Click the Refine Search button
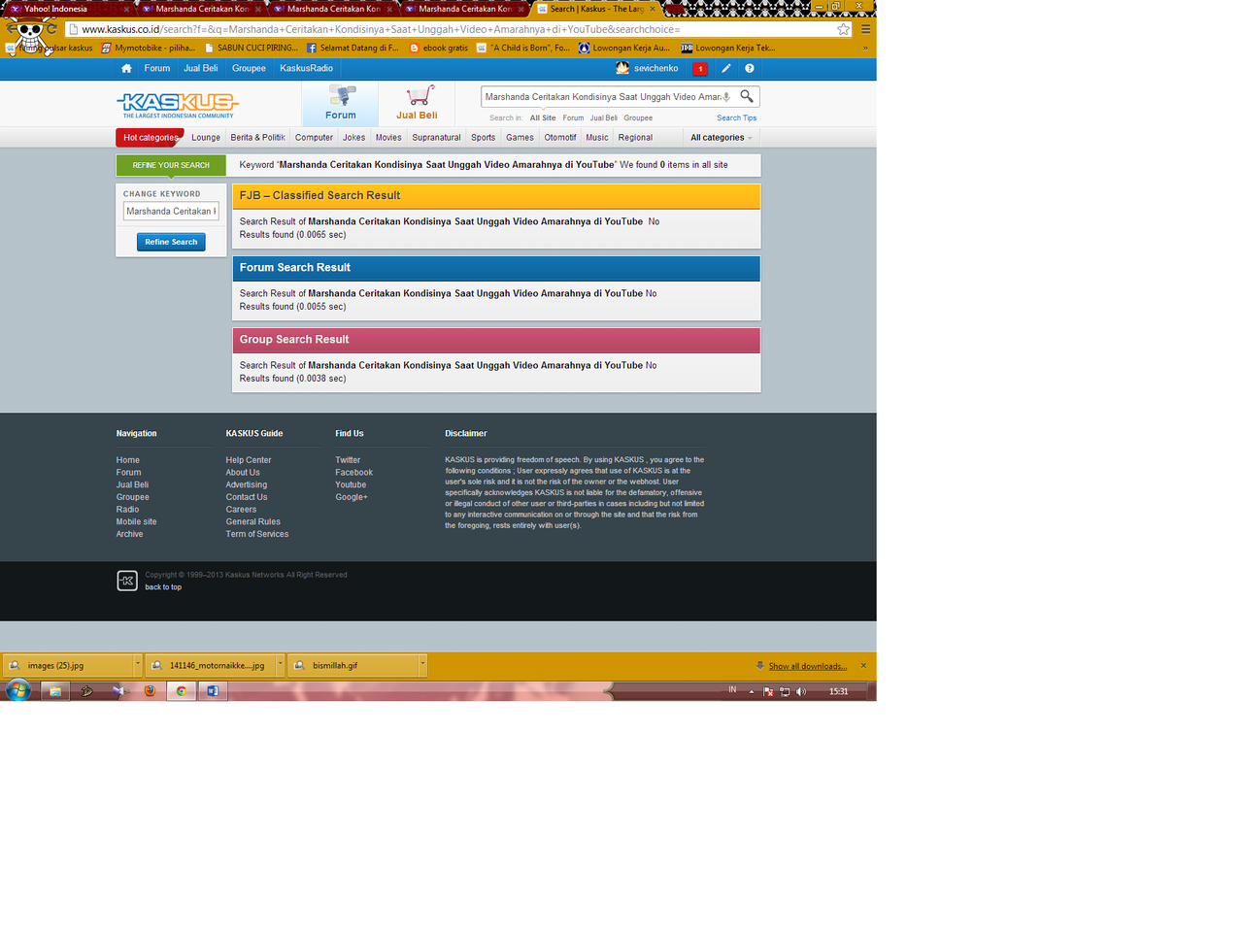 click(171, 242)
